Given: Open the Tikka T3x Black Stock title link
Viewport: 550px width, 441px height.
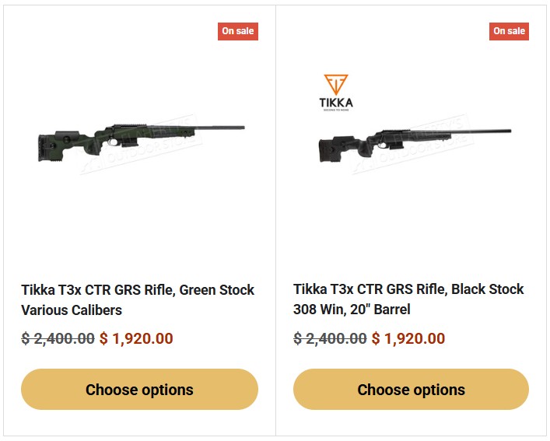Looking at the screenshot, I should coord(408,289).
